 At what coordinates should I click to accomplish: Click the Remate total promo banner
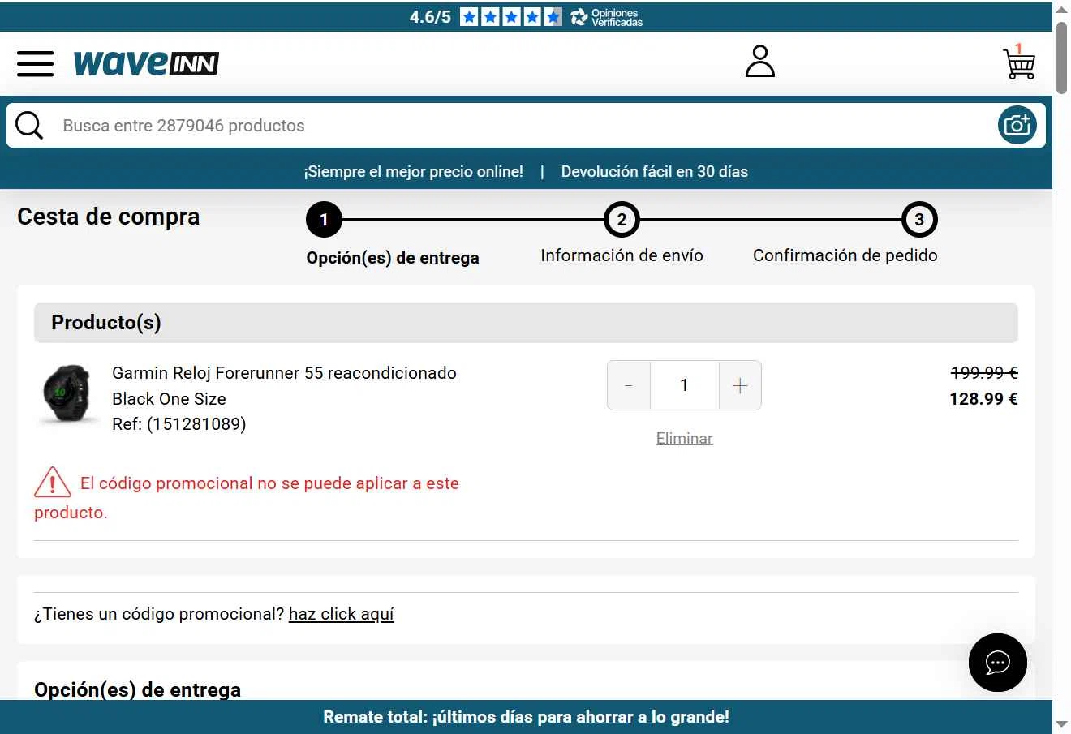[x=526, y=717]
